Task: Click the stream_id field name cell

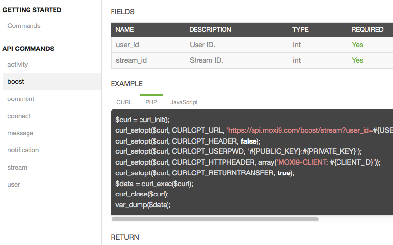Action: [x=131, y=60]
